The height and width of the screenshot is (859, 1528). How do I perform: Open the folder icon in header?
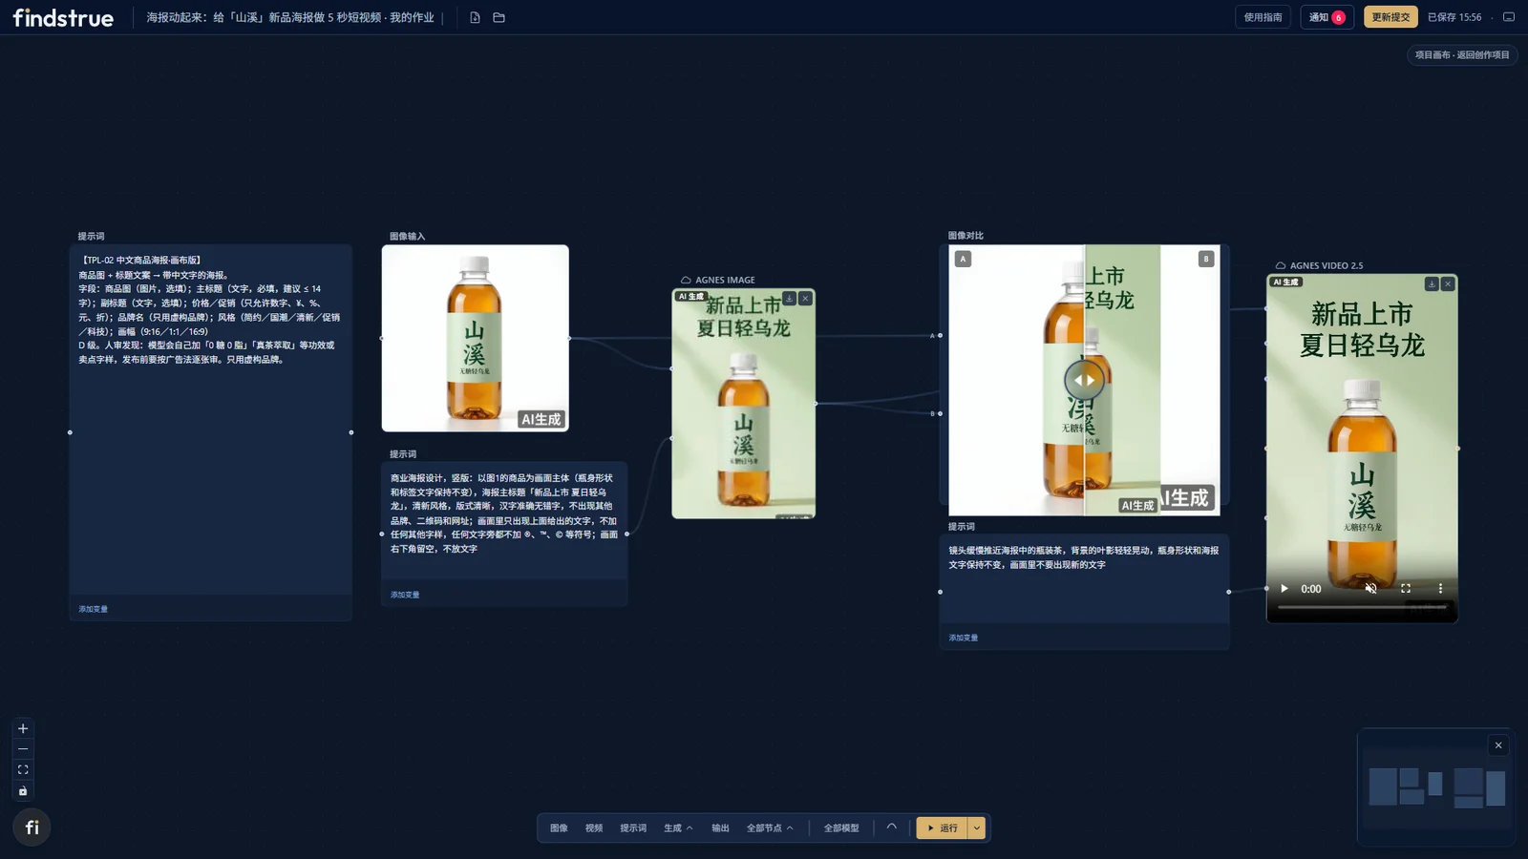tap(499, 17)
